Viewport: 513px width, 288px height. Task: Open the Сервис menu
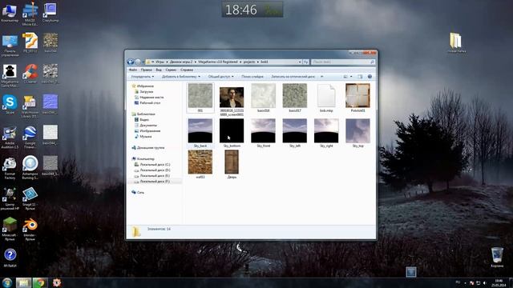pyautogui.click(x=171, y=70)
